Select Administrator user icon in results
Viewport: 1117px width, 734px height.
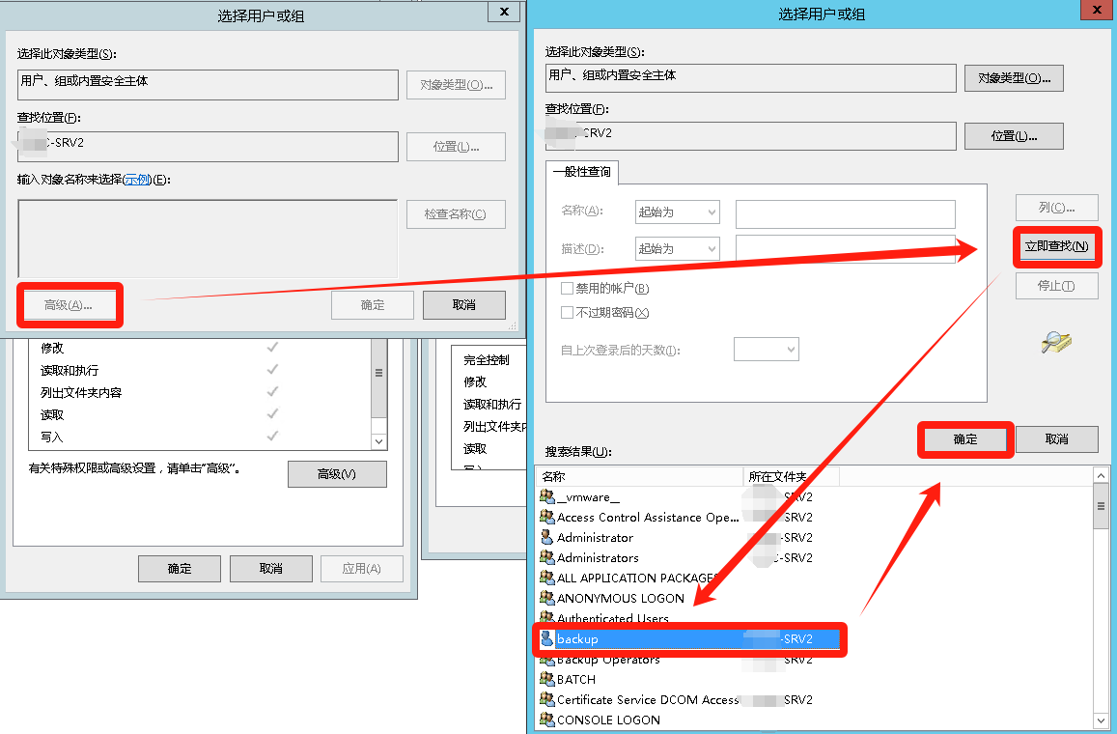pyautogui.click(x=547, y=538)
